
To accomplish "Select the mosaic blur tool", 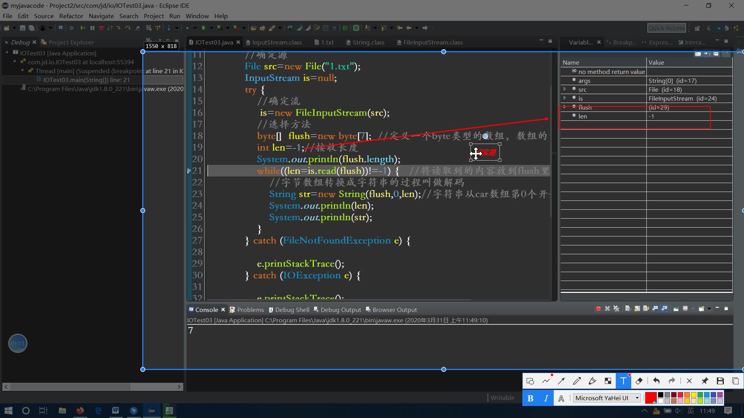I will [608, 381].
